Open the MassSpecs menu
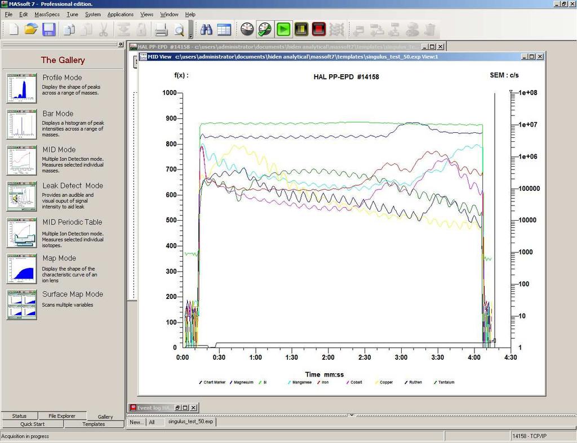The image size is (577, 443). tap(47, 14)
